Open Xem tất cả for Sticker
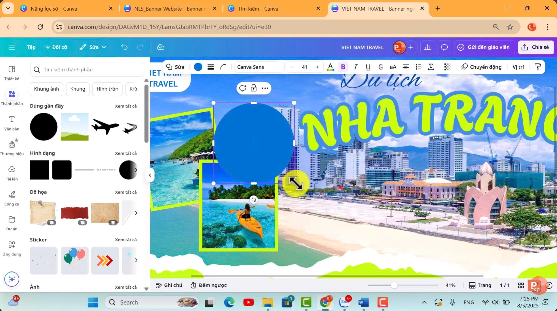 126,239
